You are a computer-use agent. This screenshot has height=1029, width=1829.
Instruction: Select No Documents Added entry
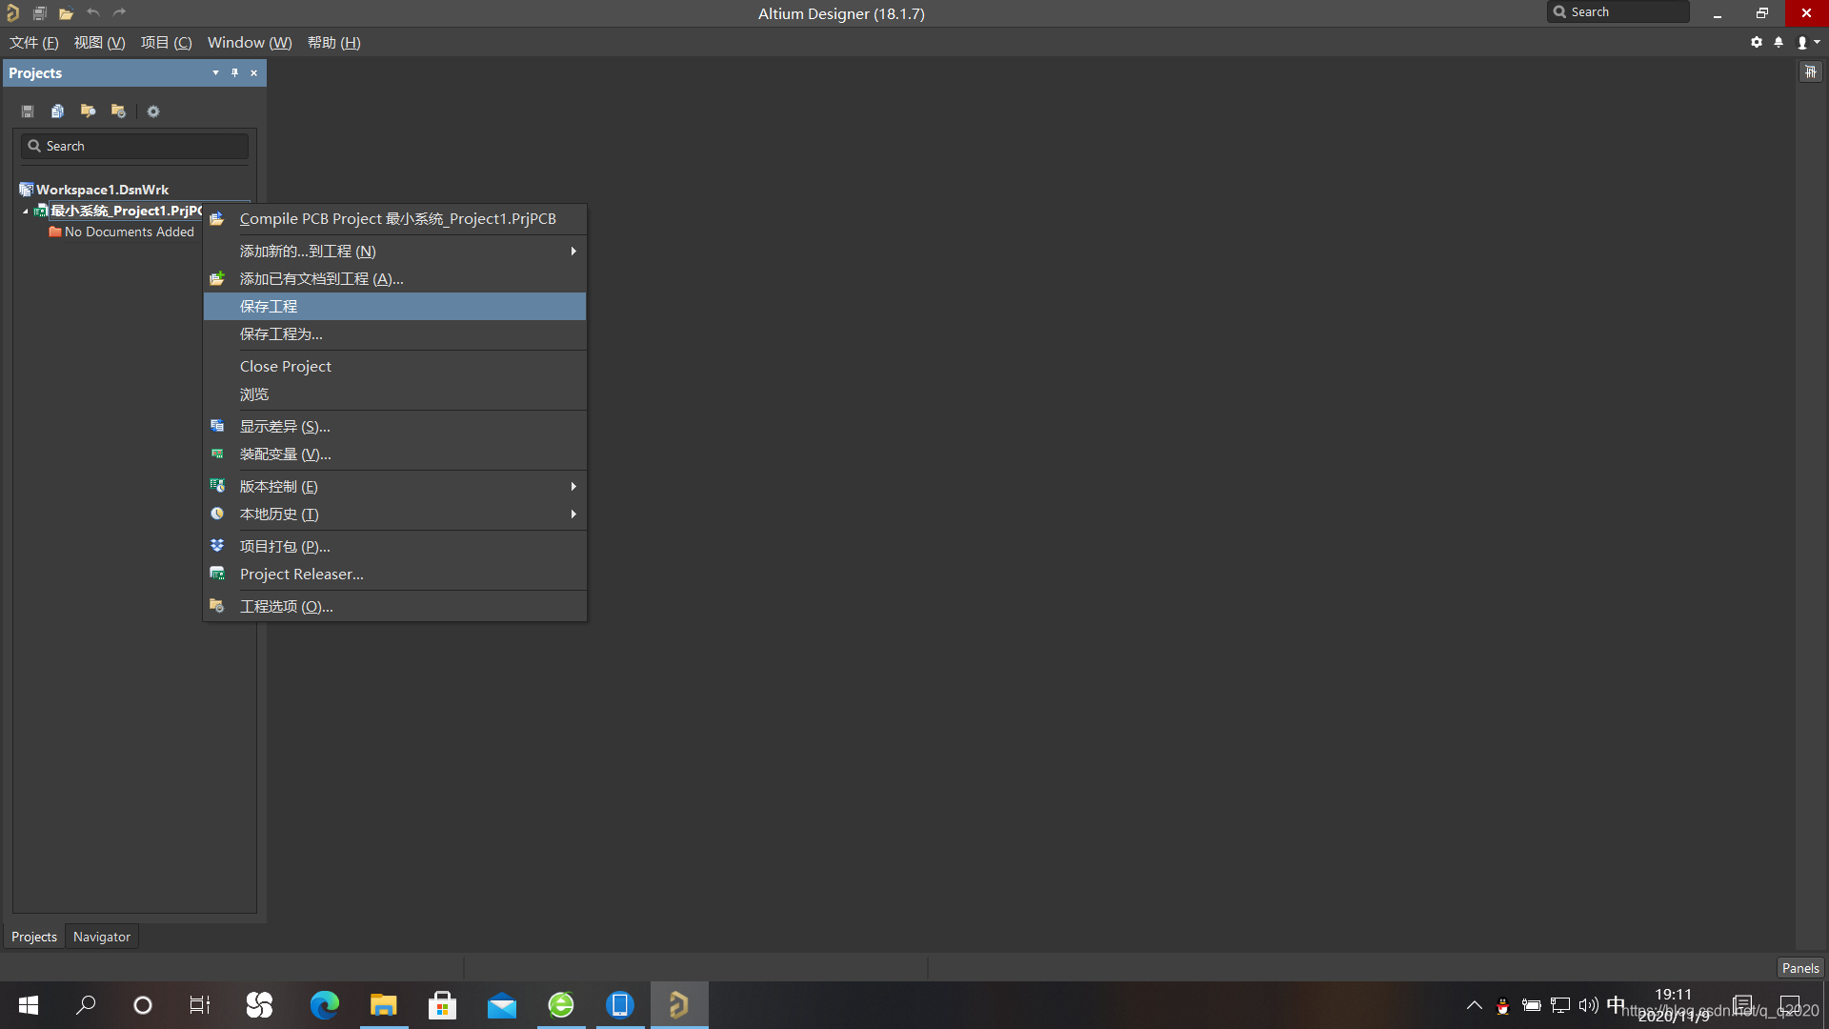coord(129,232)
